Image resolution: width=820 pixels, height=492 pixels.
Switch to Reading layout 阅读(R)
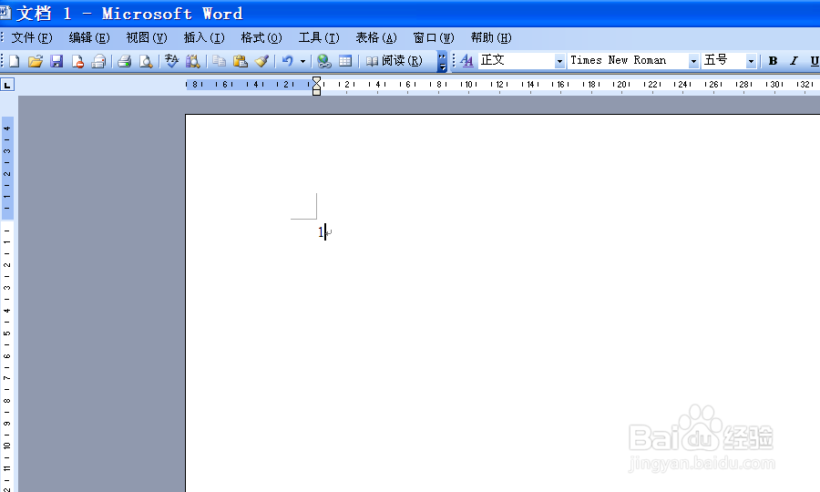[394, 61]
